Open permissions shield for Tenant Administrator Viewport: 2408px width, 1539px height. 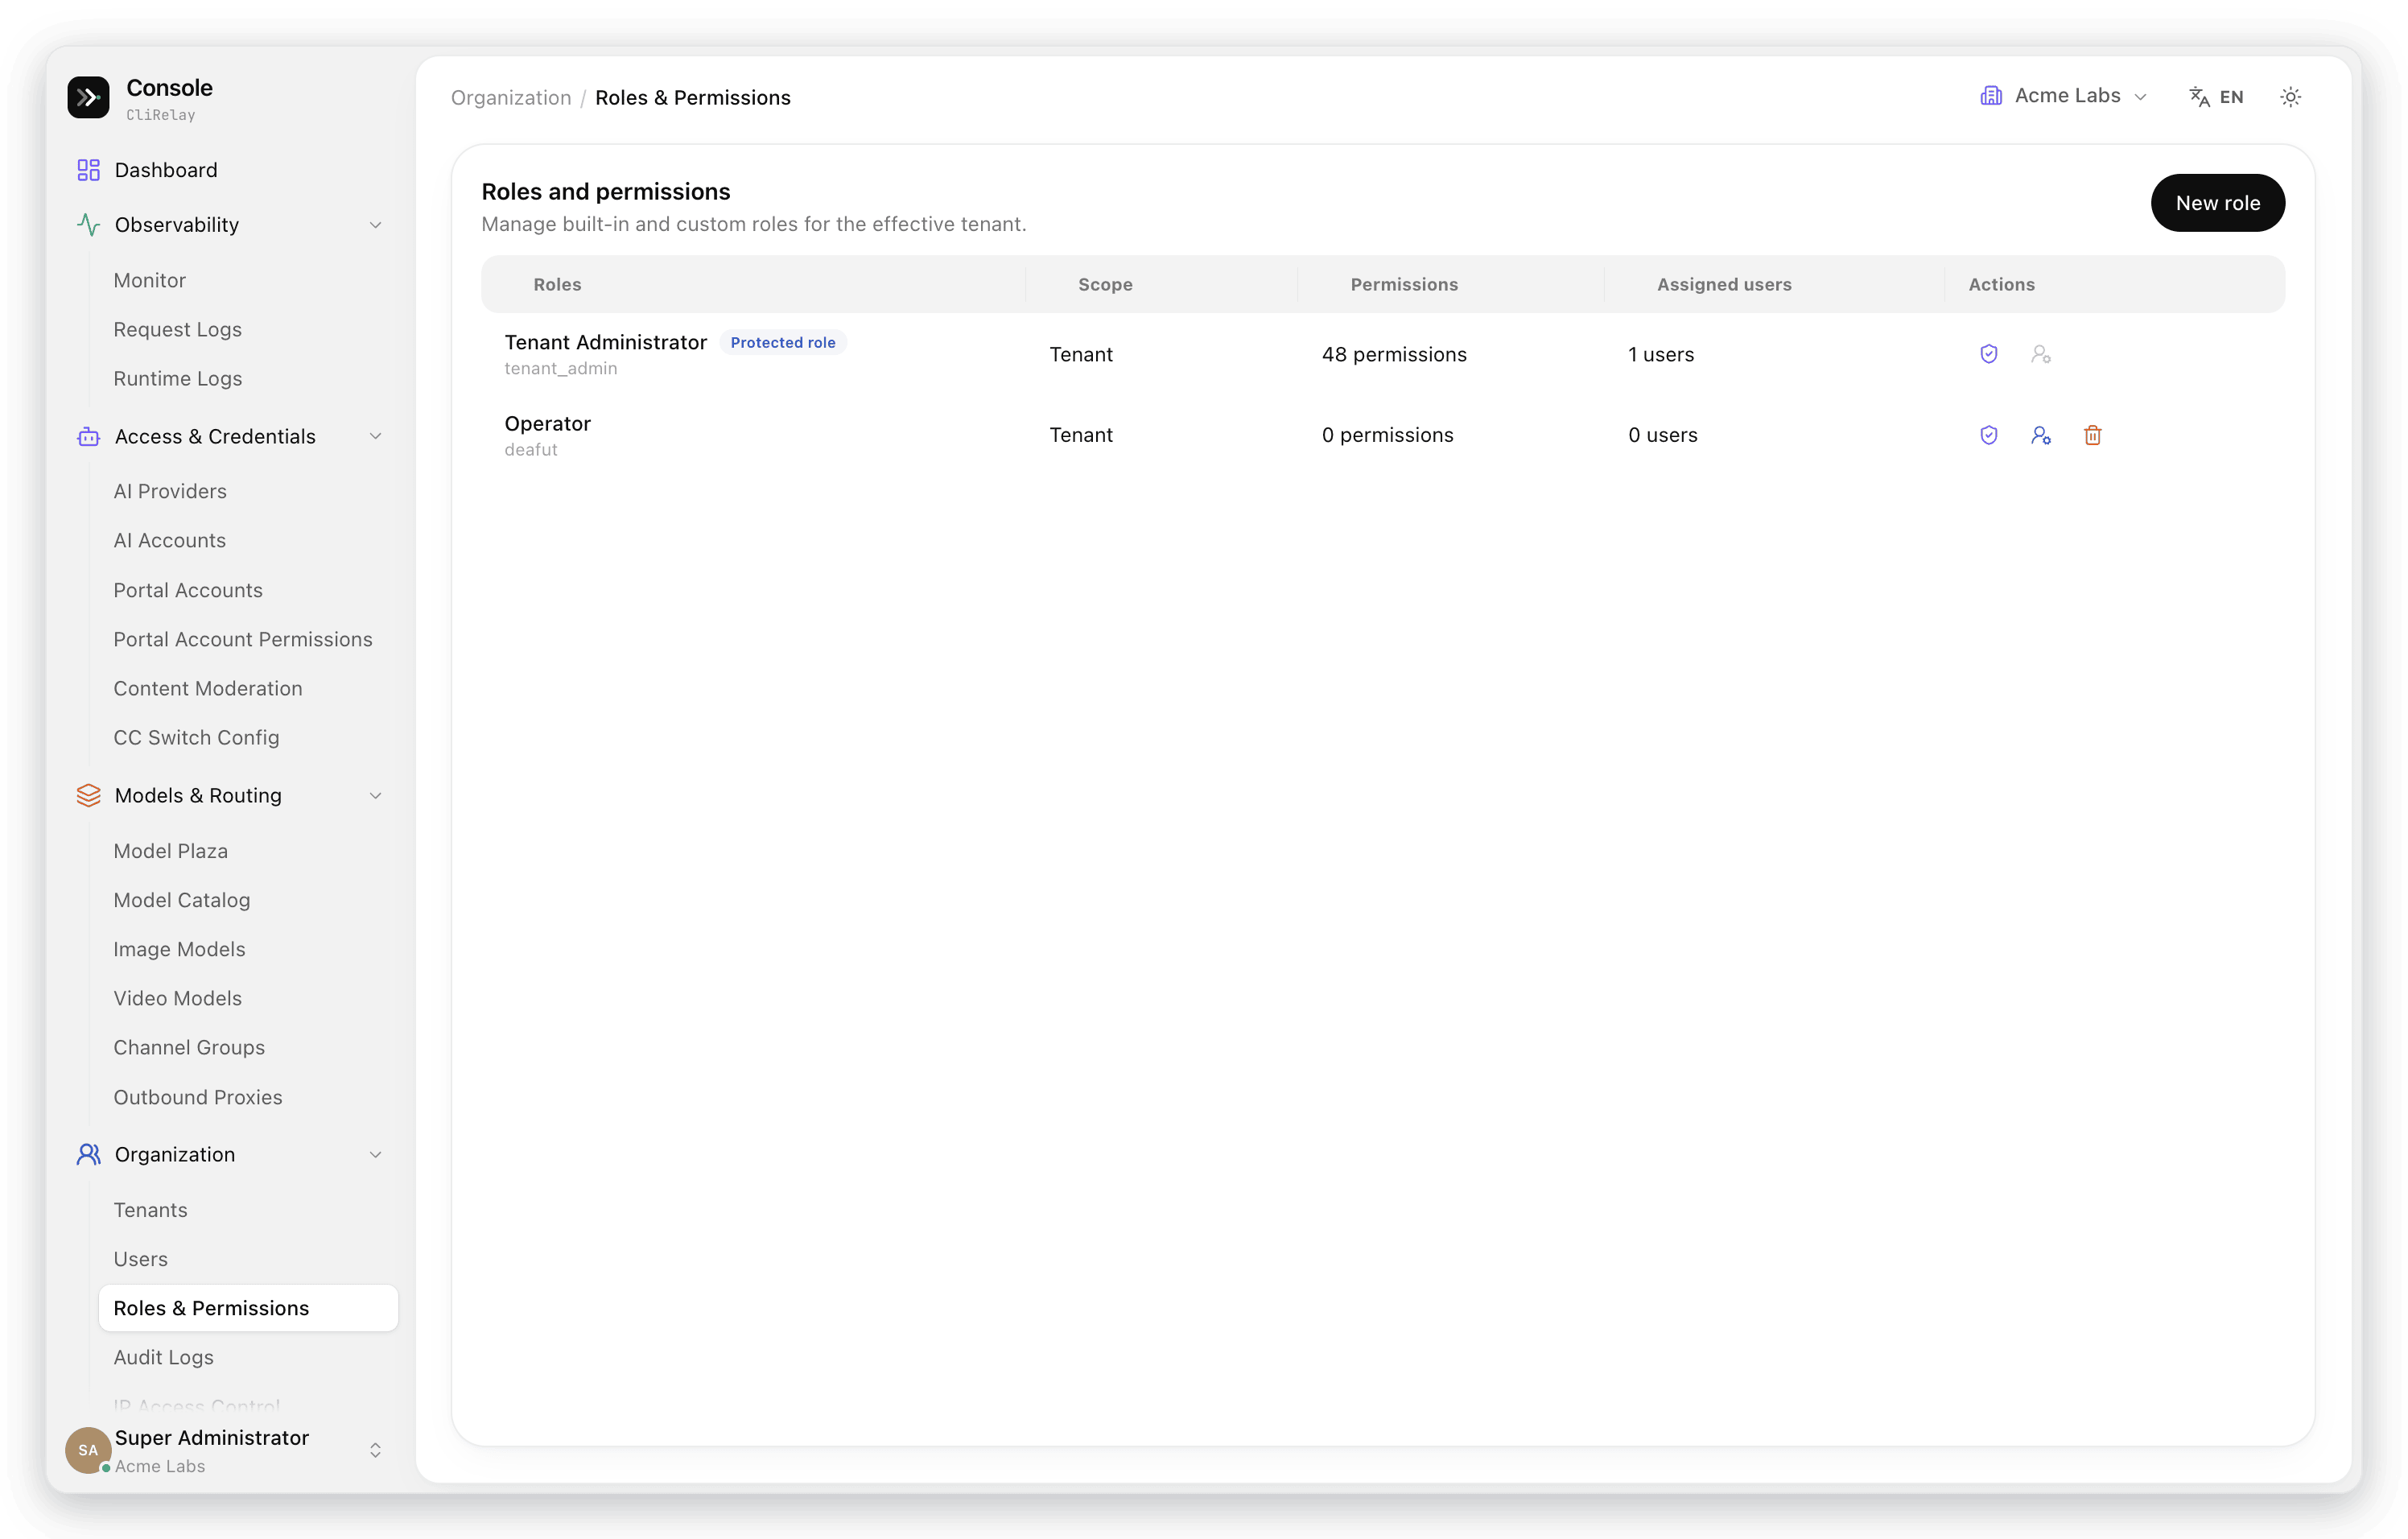pos(1989,354)
